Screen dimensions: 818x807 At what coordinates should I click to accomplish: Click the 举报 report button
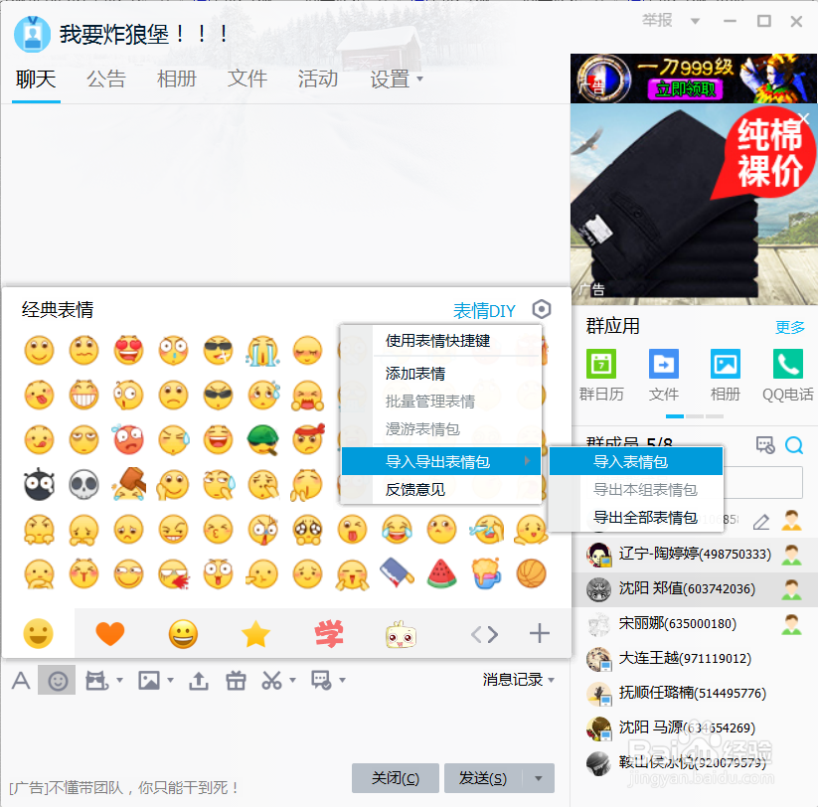656,20
